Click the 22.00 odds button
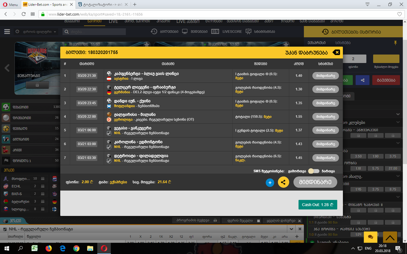This screenshot has height=254, width=407. point(393,168)
